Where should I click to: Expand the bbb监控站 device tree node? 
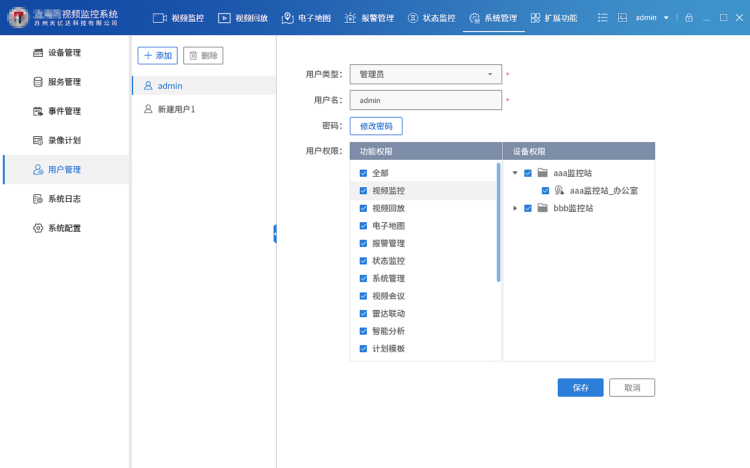coord(515,208)
